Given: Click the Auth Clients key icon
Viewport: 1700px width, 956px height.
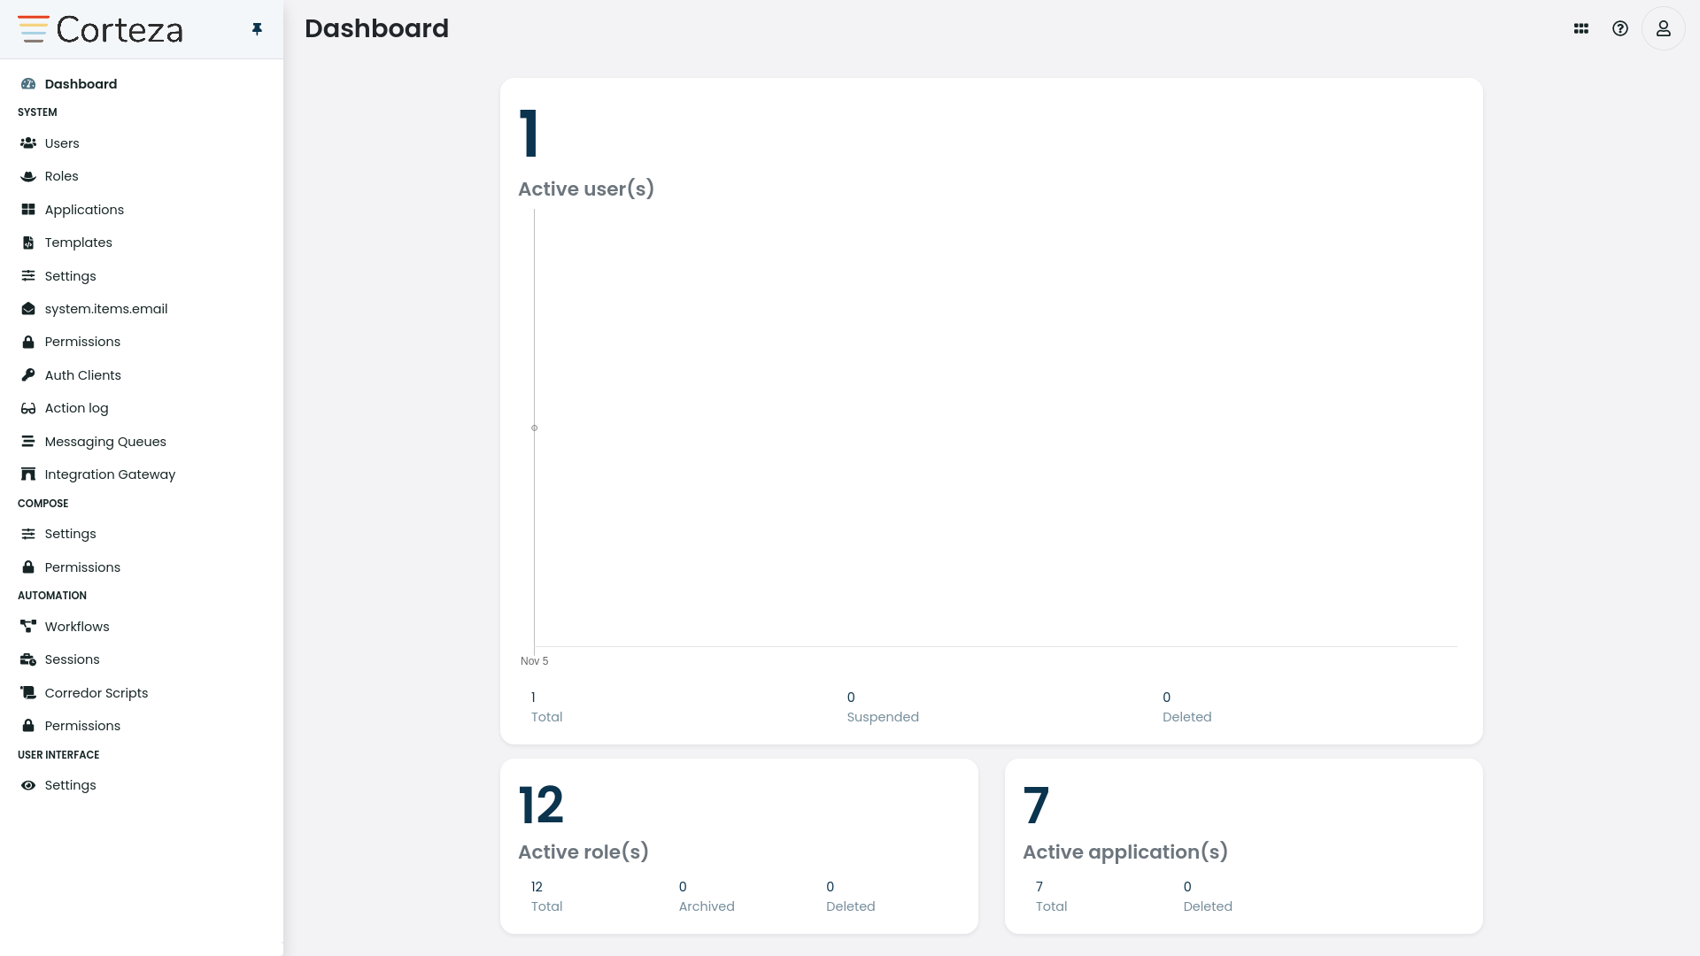Looking at the screenshot, I should point(28,375).
